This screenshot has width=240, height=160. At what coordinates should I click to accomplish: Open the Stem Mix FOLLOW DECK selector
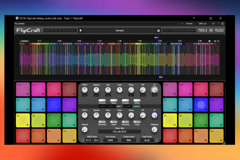119,131
